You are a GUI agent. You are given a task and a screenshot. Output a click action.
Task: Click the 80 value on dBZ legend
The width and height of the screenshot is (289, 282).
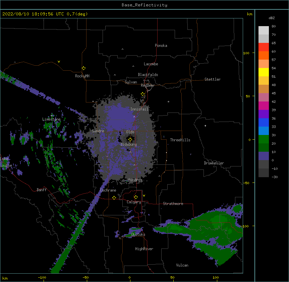274,26
